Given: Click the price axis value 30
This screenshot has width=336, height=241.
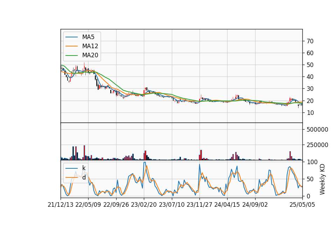Looking at the screenshot, I should tap(310, 89).
